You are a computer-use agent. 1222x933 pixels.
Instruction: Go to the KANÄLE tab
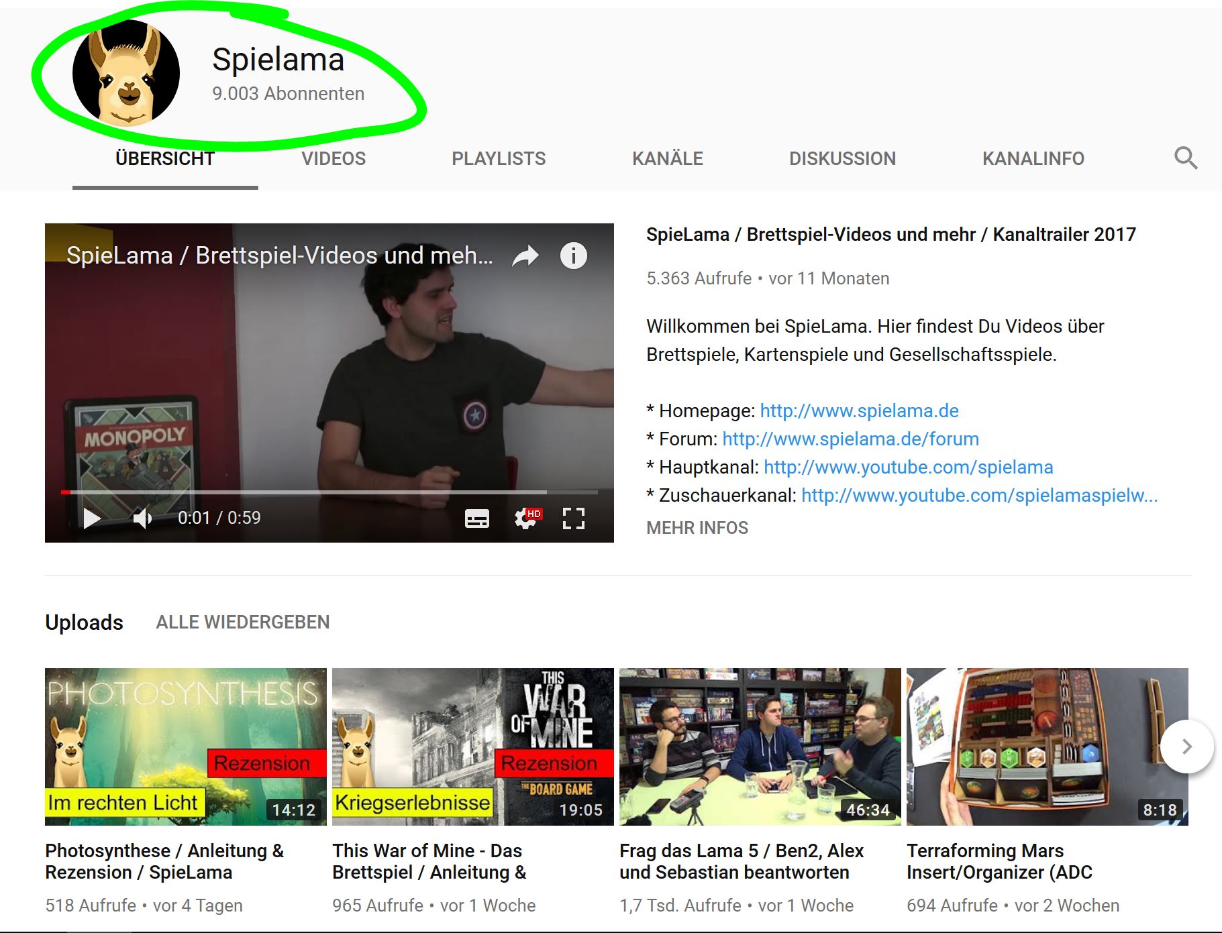[668, 158]
